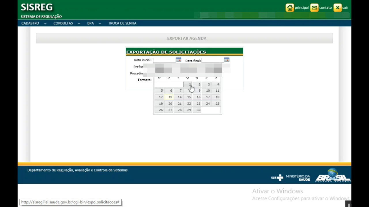Expand the CONSULTAS menu arrow
This screenshot has width=369, height=207.
[79, 24]
